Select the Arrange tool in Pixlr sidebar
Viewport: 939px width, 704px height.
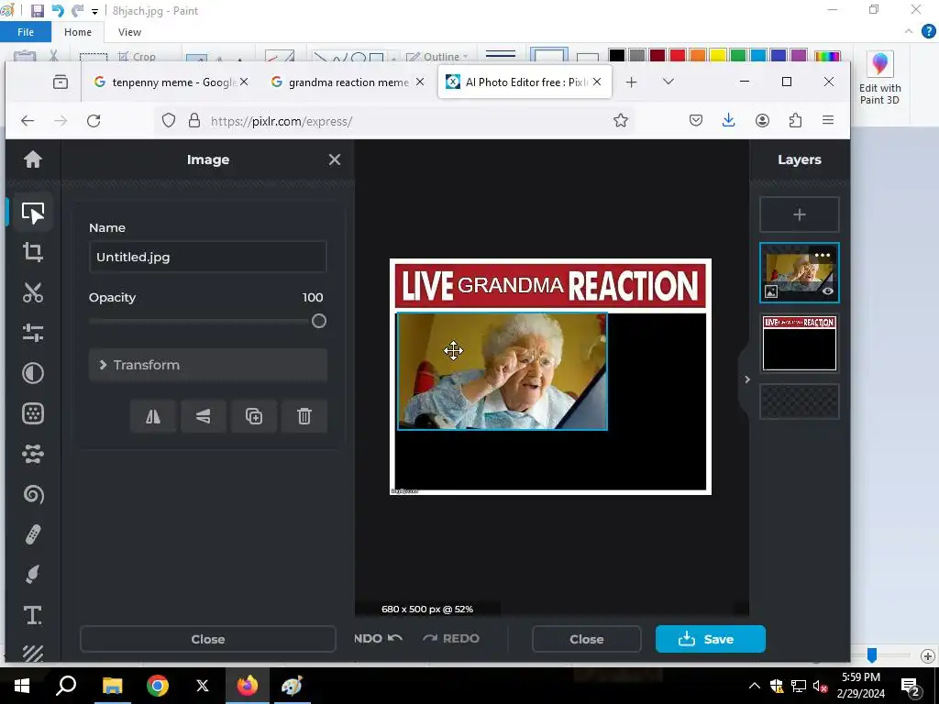(x=33, y=213)
